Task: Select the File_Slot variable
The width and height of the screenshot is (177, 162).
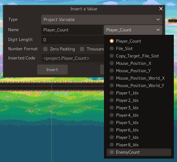Action: point(139,49)
